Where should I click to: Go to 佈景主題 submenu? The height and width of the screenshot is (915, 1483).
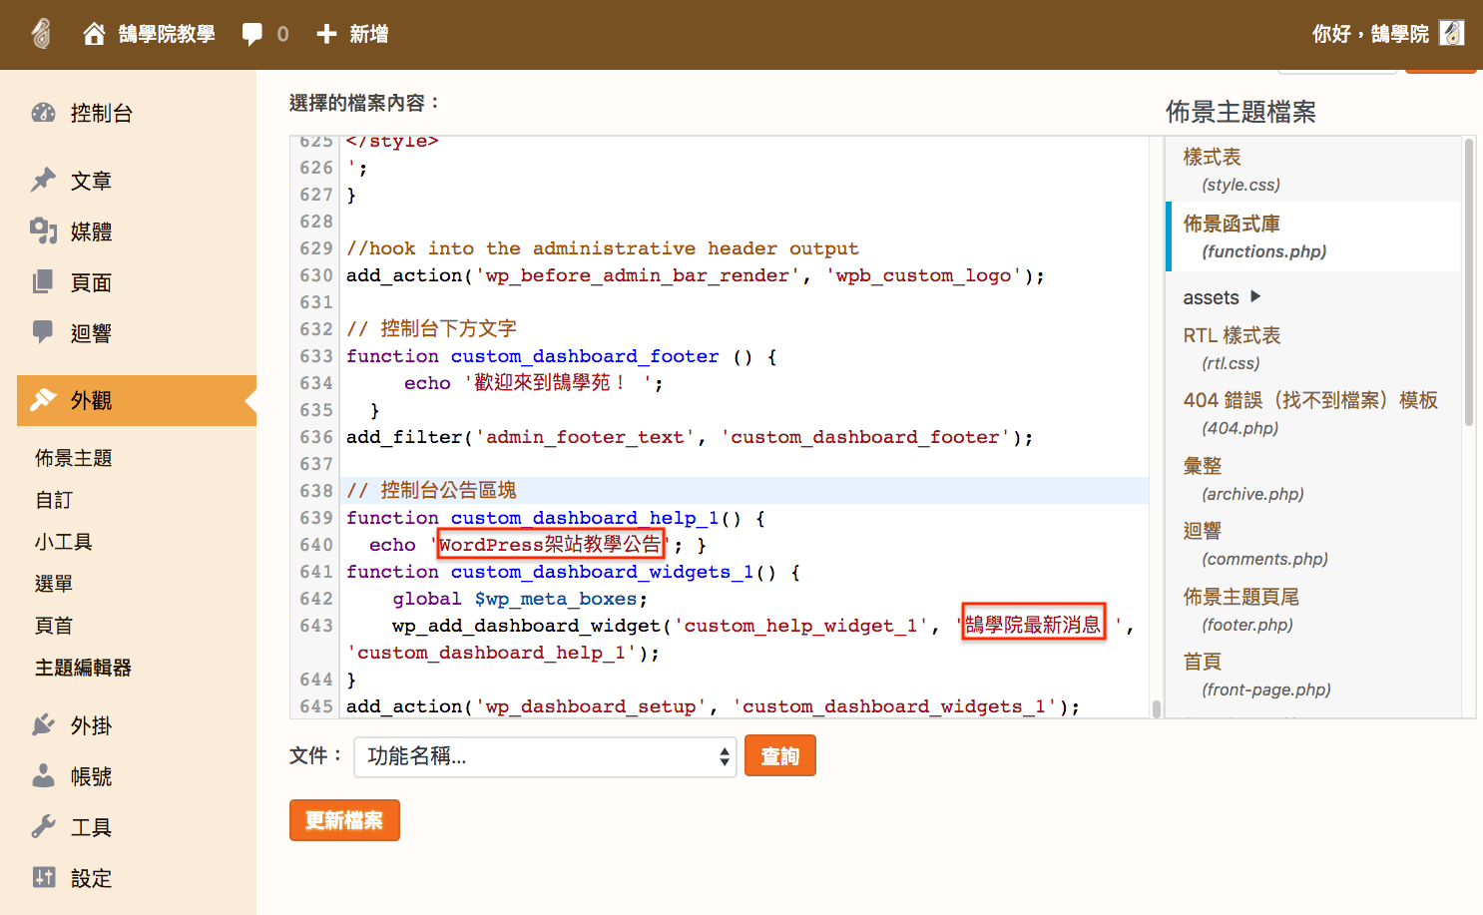pyautogui.click(x=74, y=458)
